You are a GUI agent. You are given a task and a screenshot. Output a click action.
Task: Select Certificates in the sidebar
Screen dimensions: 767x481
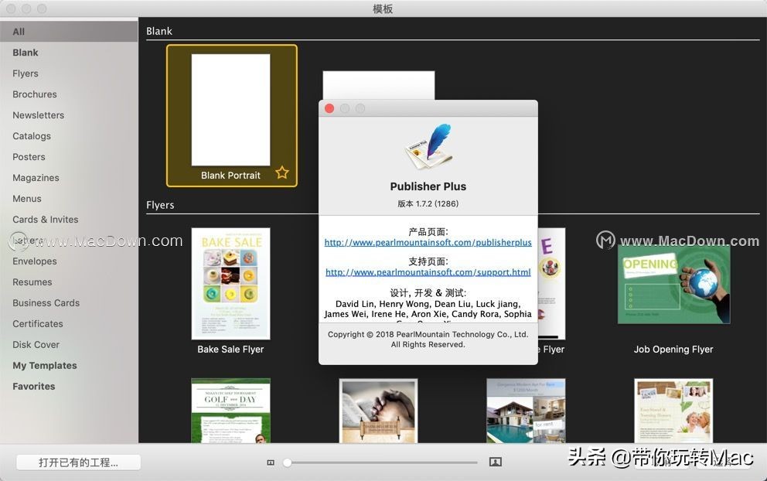[x=37, y=323]
